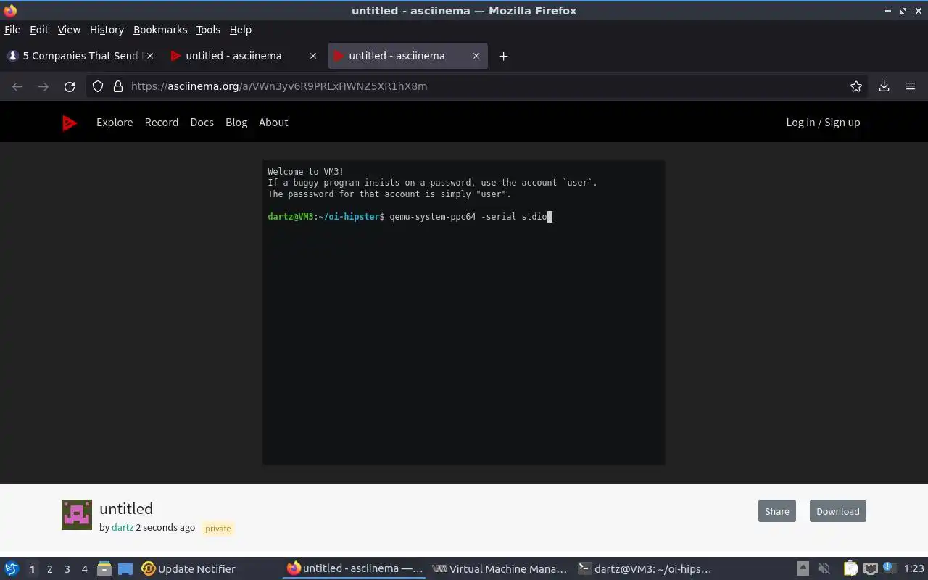Click the Share button
Viewport: 928px width, 580px height.
pyautogui.click(x=776, y=511)
